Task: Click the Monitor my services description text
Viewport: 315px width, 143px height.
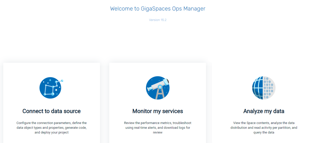Action: 158,127
